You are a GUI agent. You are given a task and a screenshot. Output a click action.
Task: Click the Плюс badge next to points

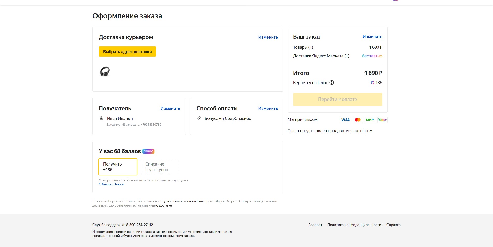click(x=148, y=151)
